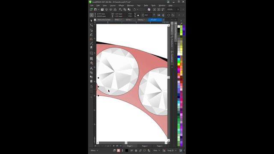Open the Menu dropdown in status bar

(x=94, y=150)
